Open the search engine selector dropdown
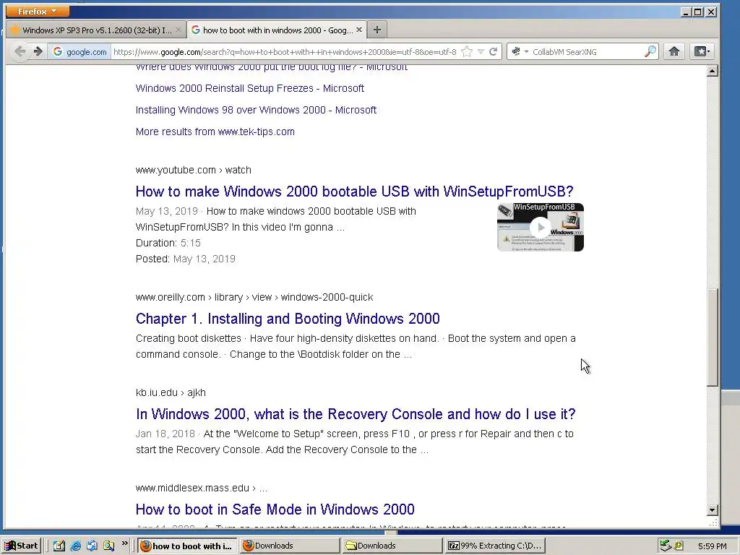This screenshot has width=740, height=555. coord(520,51)
